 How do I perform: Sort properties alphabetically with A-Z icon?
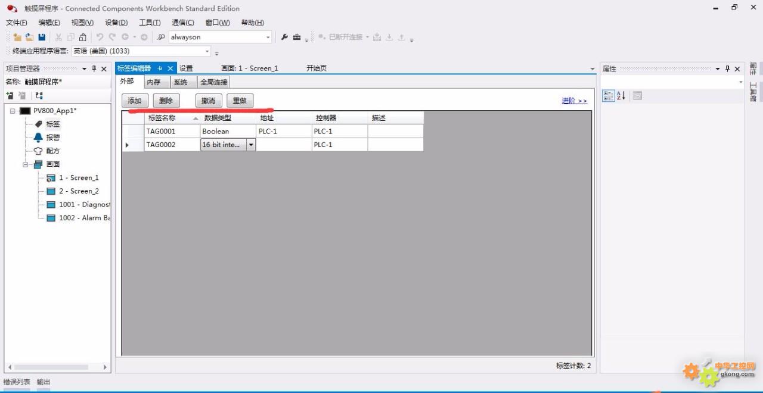[621, 96]
